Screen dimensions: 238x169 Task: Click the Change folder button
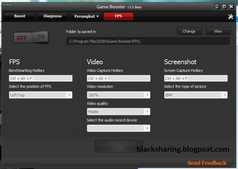(189, 31)
